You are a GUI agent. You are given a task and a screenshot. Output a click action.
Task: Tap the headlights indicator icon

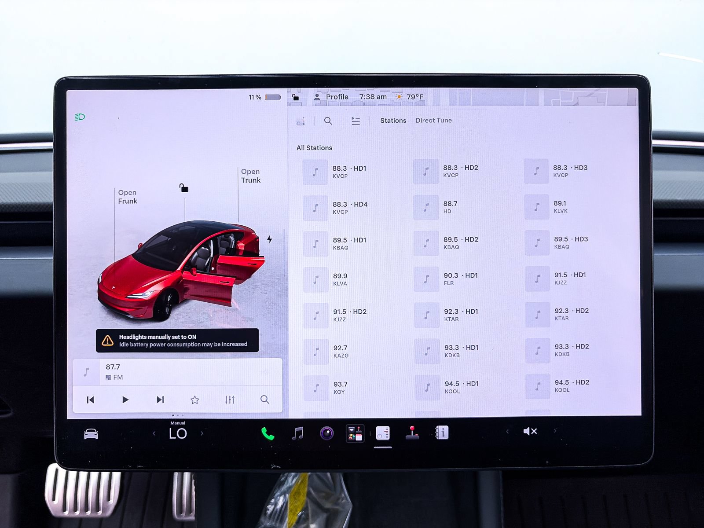click(x=80, y=117)
